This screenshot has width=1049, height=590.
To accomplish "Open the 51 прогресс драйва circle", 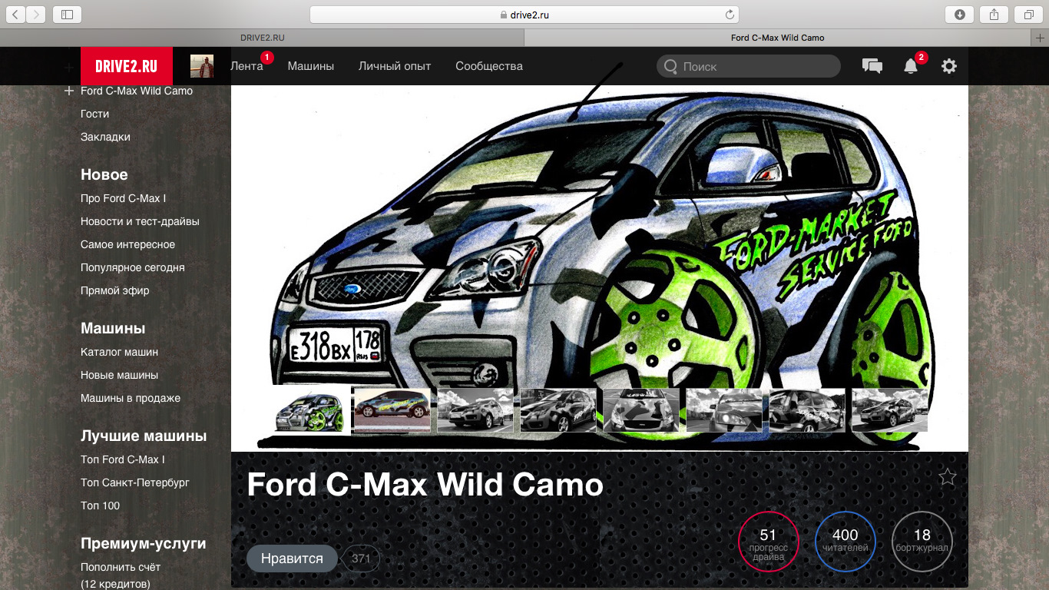I will (769, 542).
